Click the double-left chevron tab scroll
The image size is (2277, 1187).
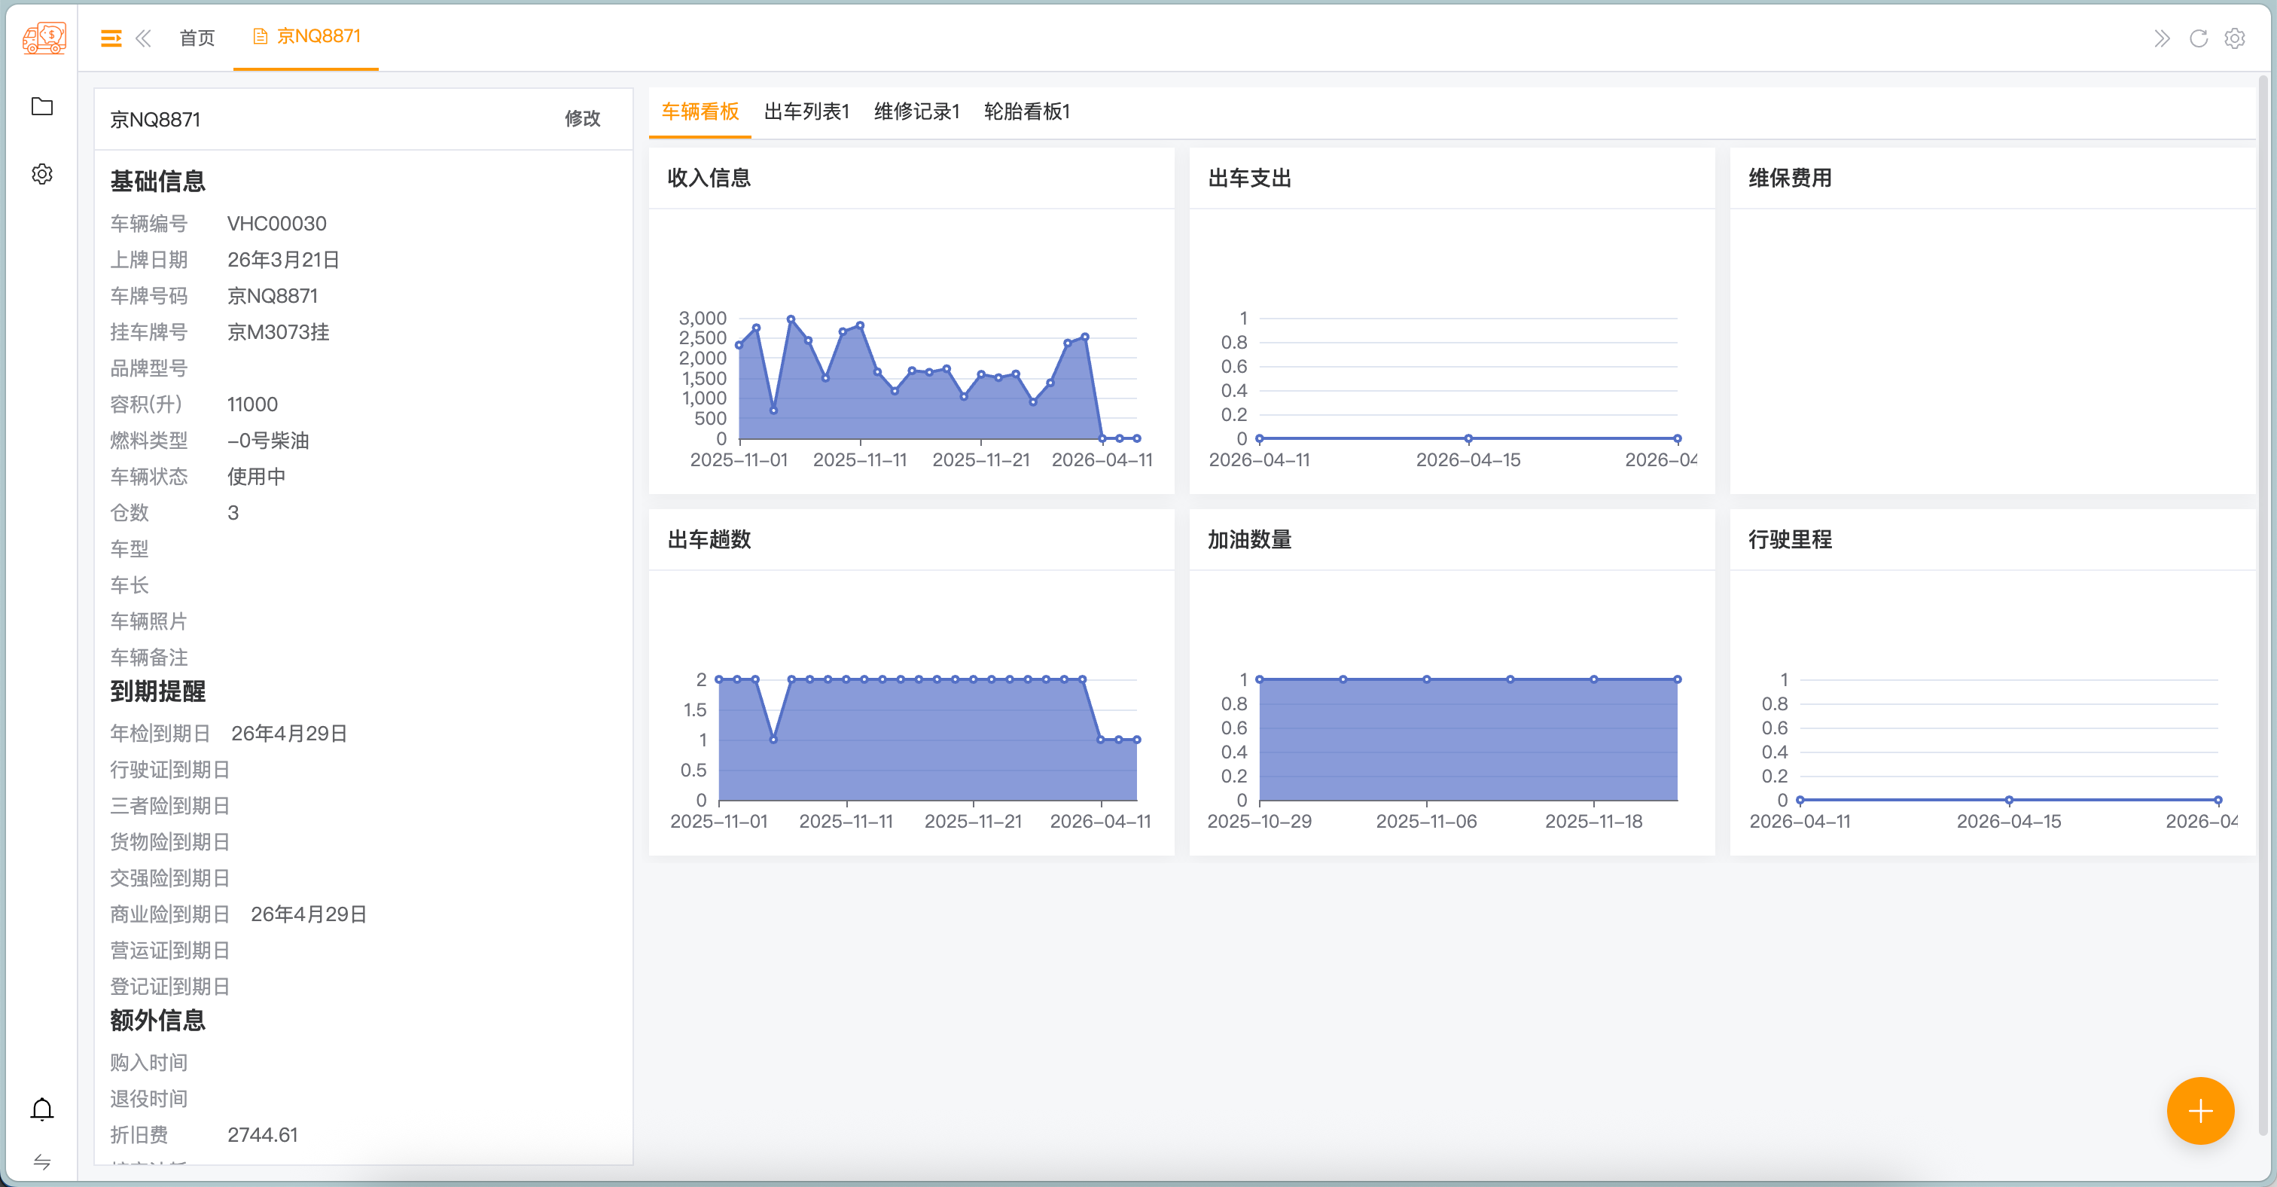click(143, 38)
